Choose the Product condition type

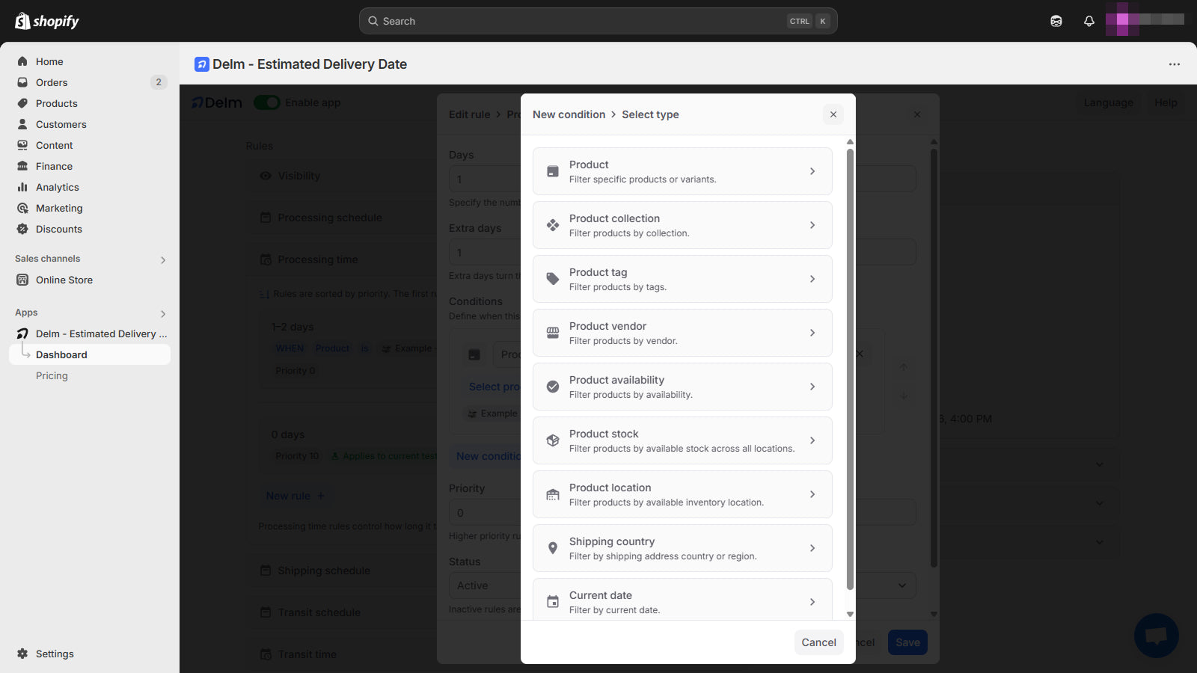pyautogui.click(x=682, y=171)
